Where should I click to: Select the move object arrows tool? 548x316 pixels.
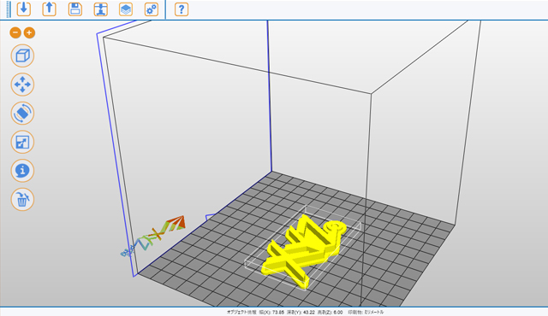22,85
